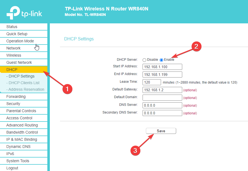The height and width of the screenshot is (171, 248).
Task: Collapse the highlighted DHCP menu
Action: coord(24,70)
